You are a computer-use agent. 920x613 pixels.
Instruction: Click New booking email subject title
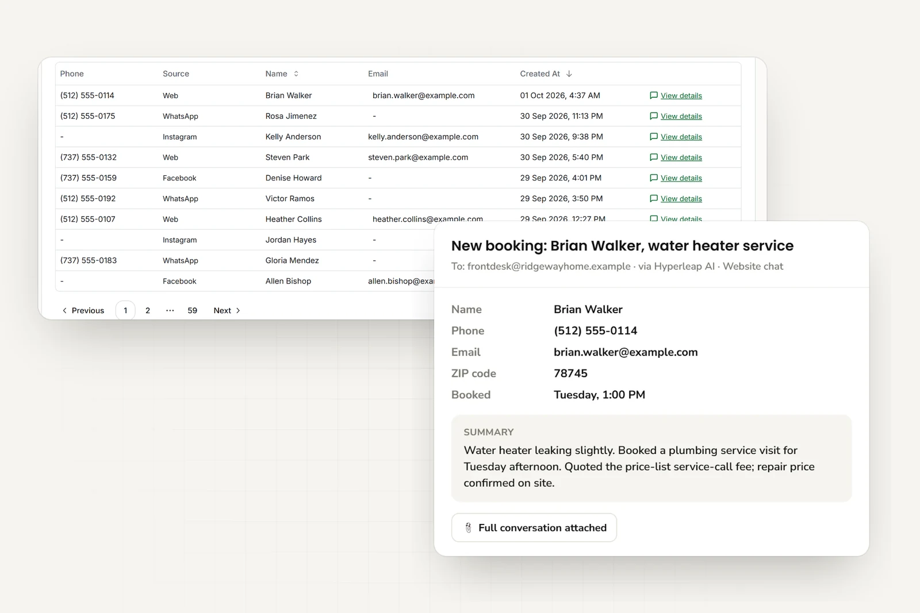[622, 245]
